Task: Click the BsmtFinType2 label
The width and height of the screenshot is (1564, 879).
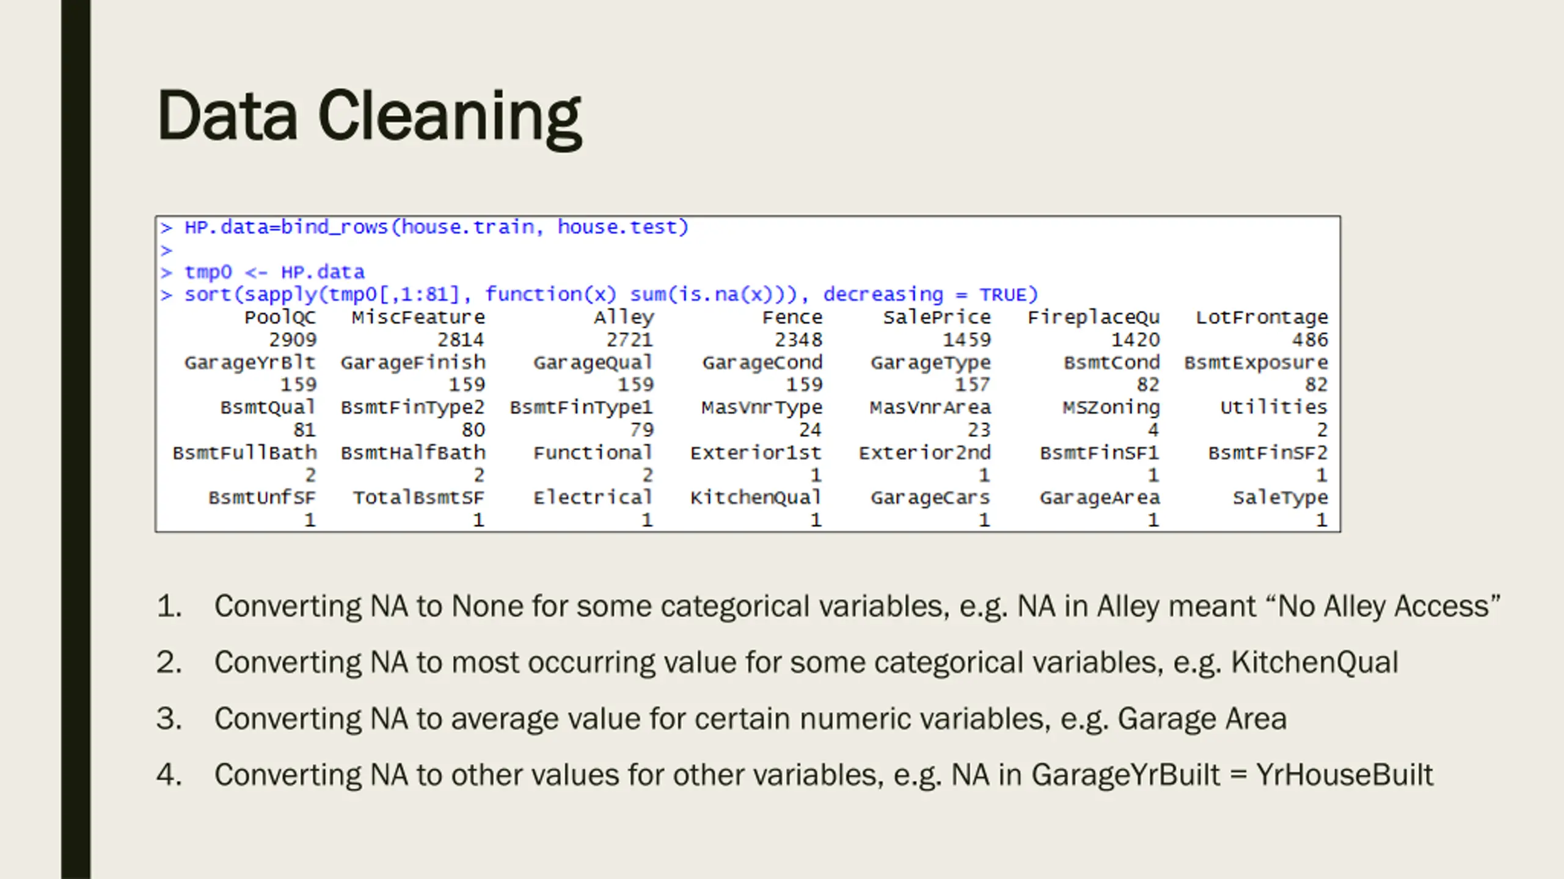Action: (x=413, y=408)
